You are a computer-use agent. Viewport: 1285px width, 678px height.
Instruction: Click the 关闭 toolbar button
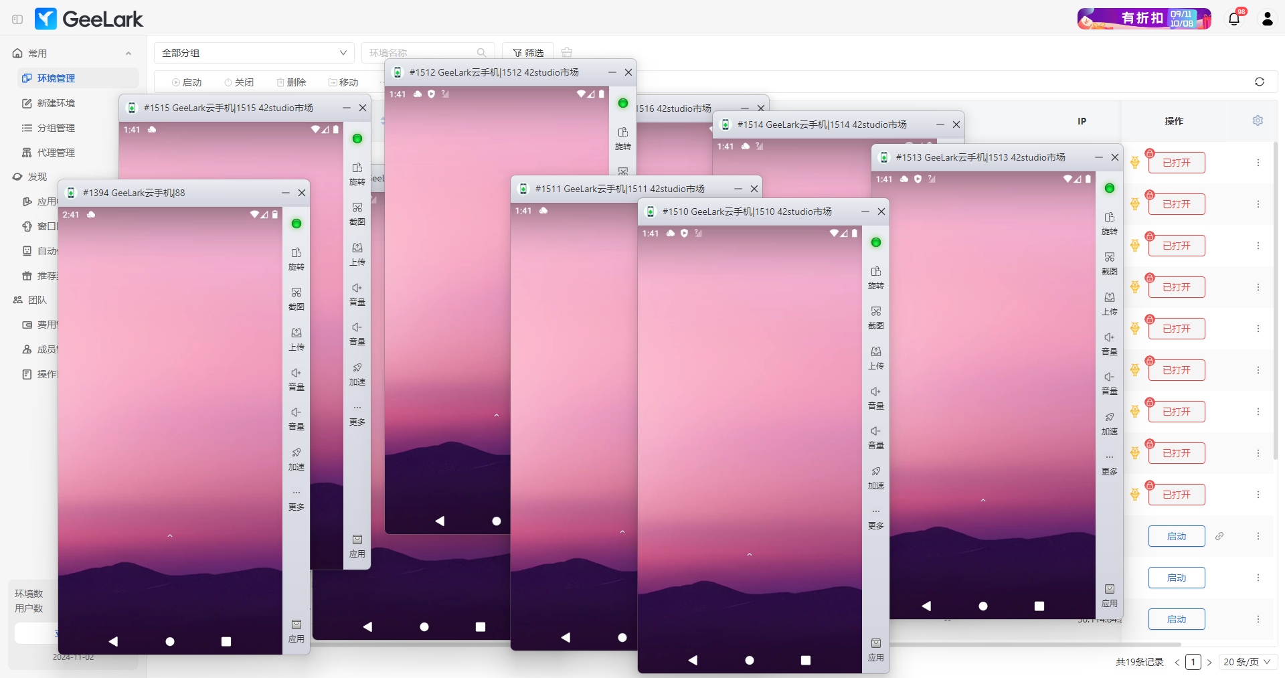click(x=239, y=82)
